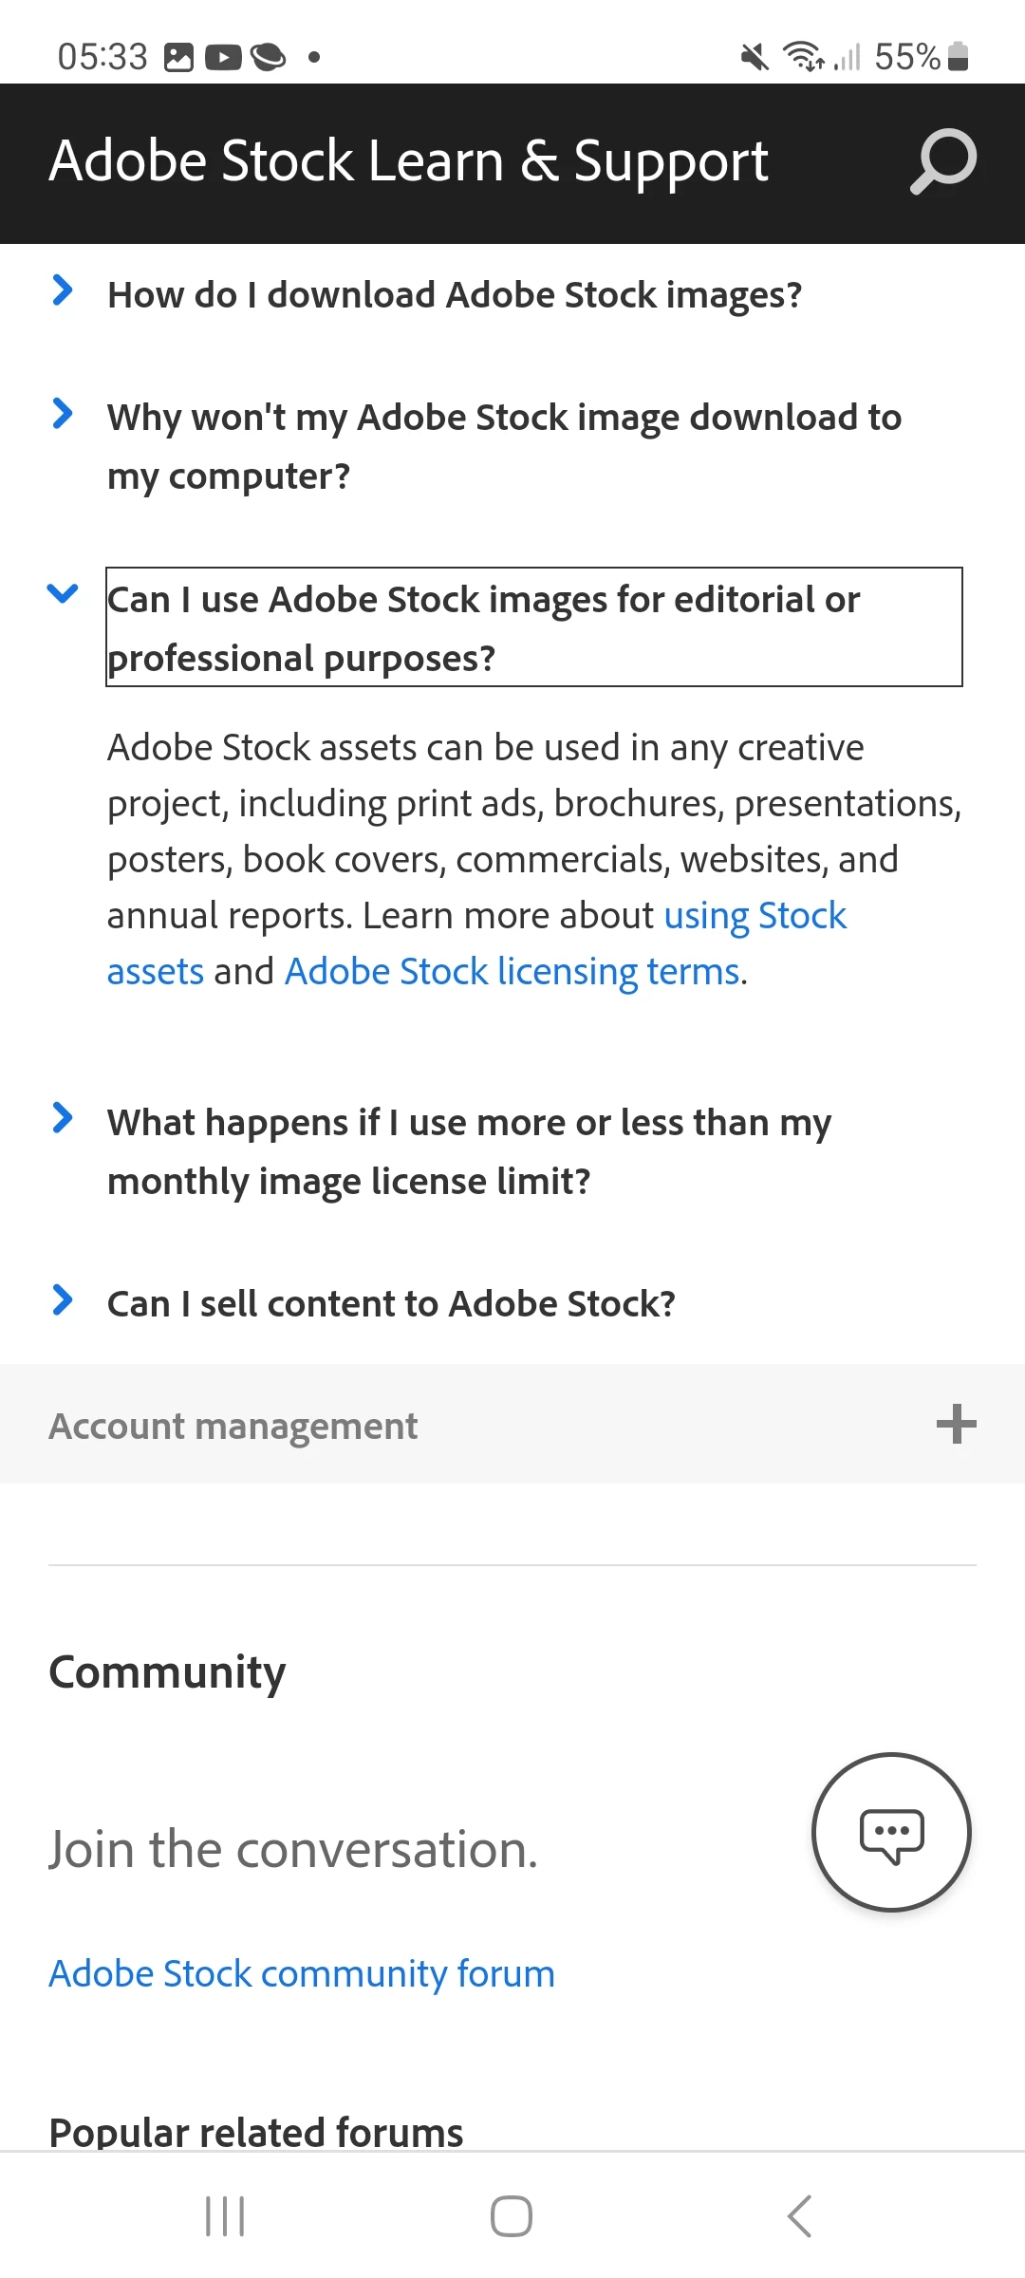
Task: Open the Adobe Stock licensing terms link
Action: coord(512,972)
